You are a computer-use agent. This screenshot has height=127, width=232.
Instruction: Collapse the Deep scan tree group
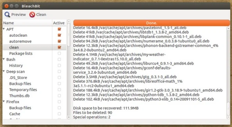click(4, 71)
